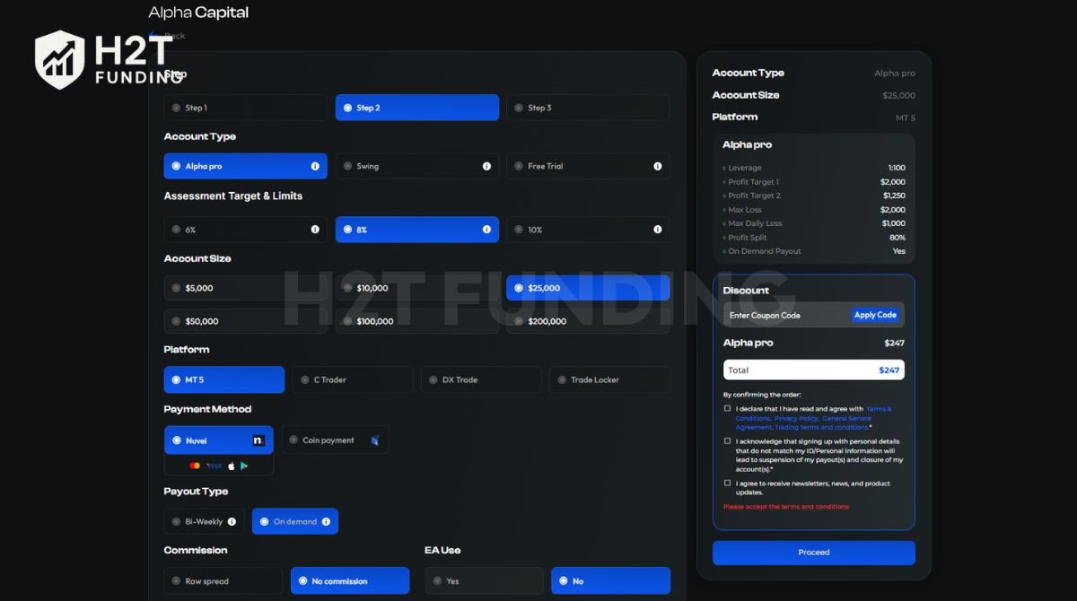Choose Coin payment method
The width and height of the screenshot is (1077, 601).
[x=335, y=440]
